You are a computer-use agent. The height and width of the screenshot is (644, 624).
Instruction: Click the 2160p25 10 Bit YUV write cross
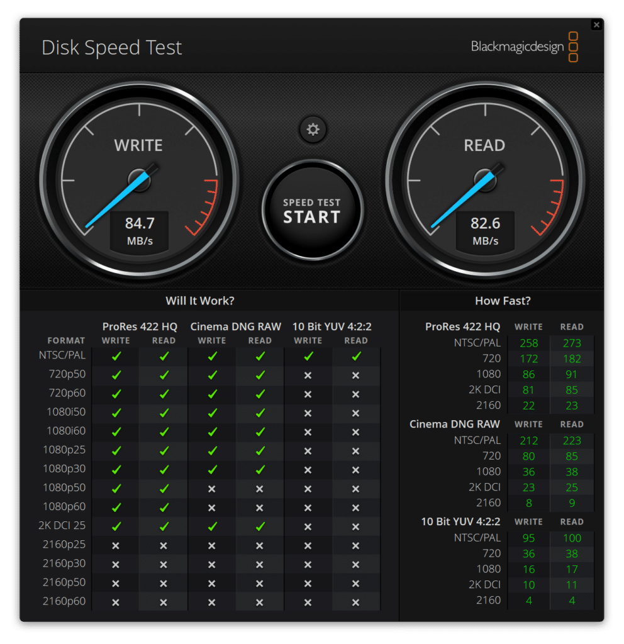tap(308, 545)
